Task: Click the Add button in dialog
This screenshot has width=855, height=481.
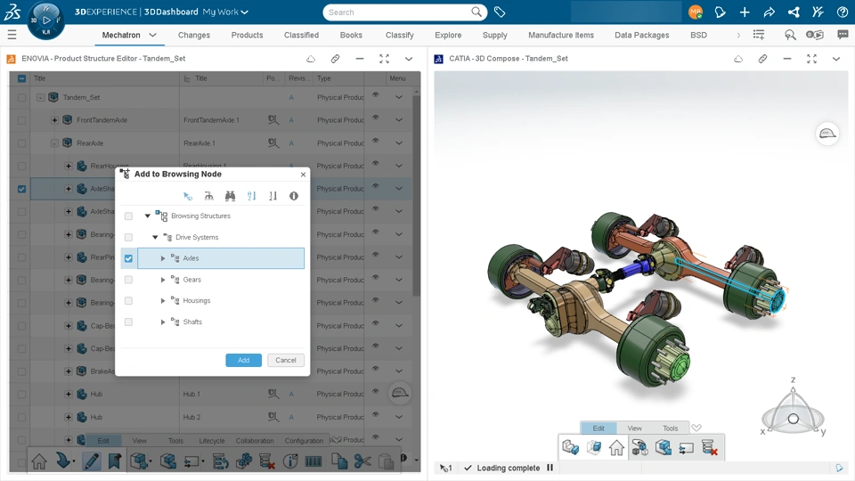Action: pos(244,360)
